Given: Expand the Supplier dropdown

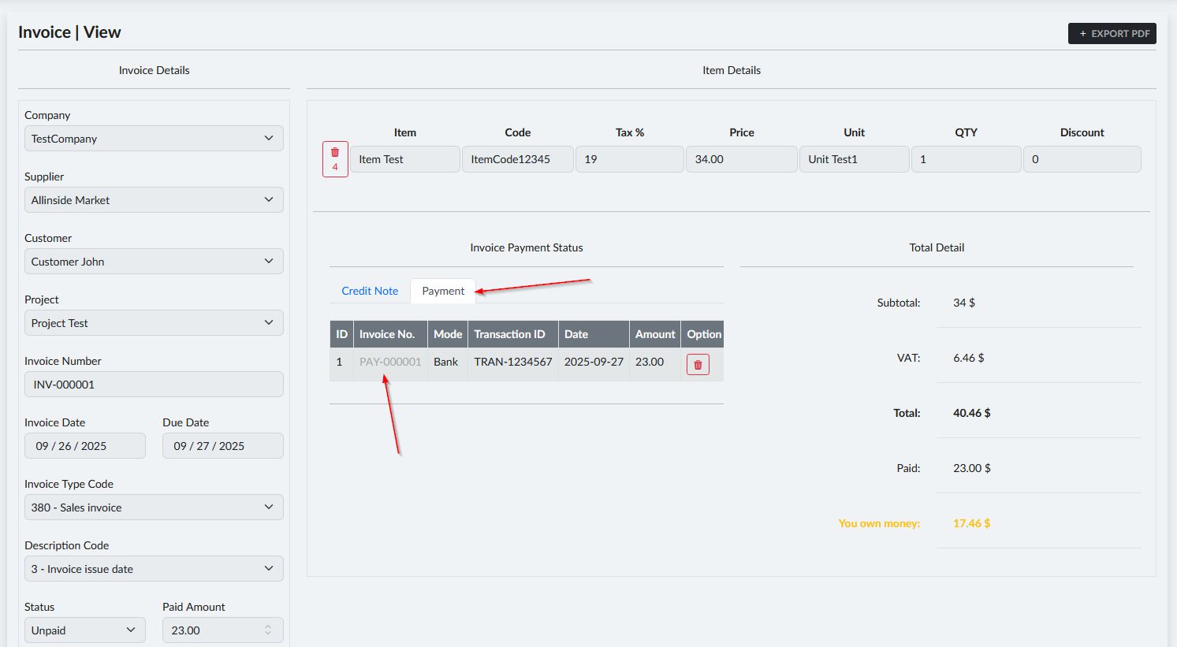Looking at the screenshot, I should point(154,200).
